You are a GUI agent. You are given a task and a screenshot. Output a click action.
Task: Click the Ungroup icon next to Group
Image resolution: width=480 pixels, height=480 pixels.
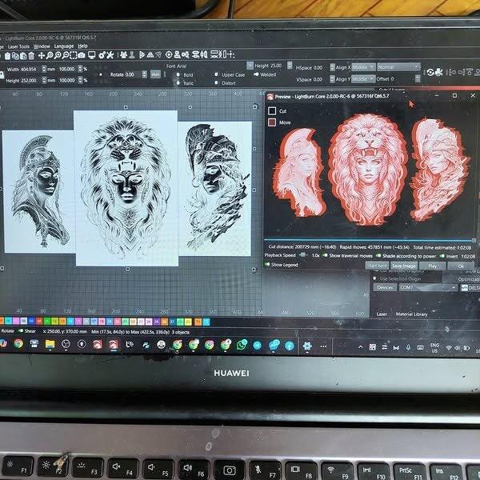coord(132,54)
